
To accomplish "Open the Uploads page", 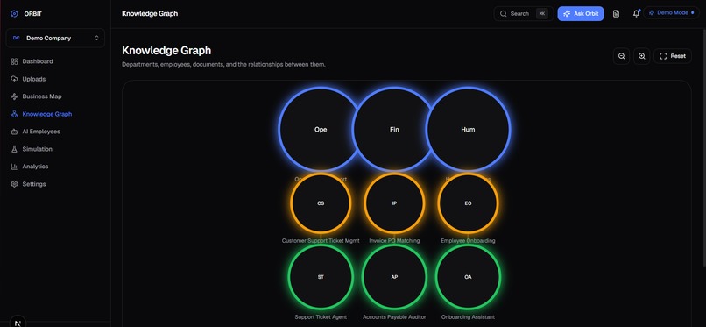I will (x=55, y=79).
